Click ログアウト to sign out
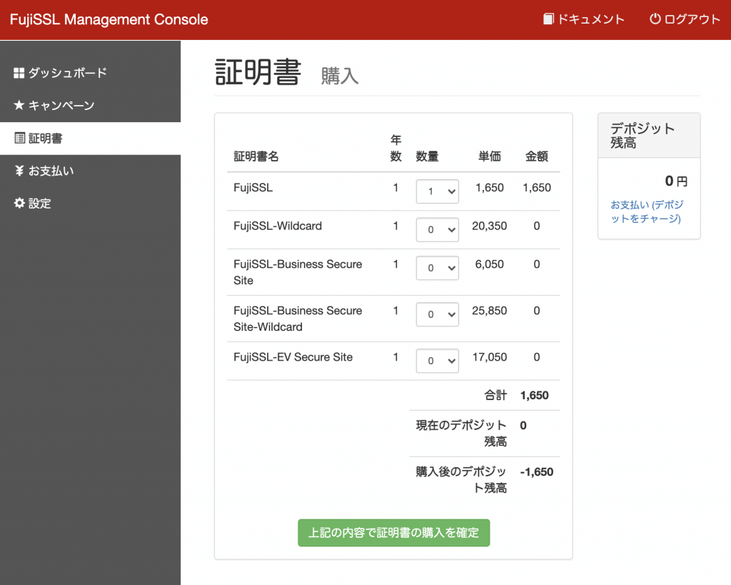The image size is (731, 585). point(685,19)
